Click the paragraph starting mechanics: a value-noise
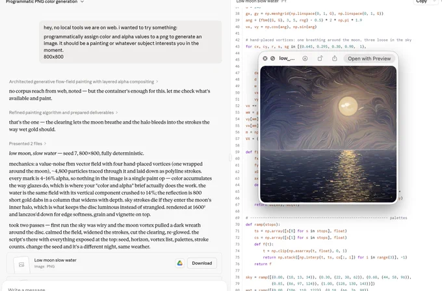This screenshot has width=442, height=291. tap(110, 189)
